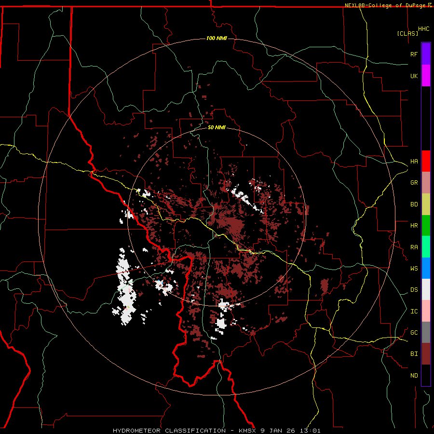Image resolution: width=434 pixels, height=434 pixels.
Task: Select the yellow BD legend swatch
Action: 426,204
